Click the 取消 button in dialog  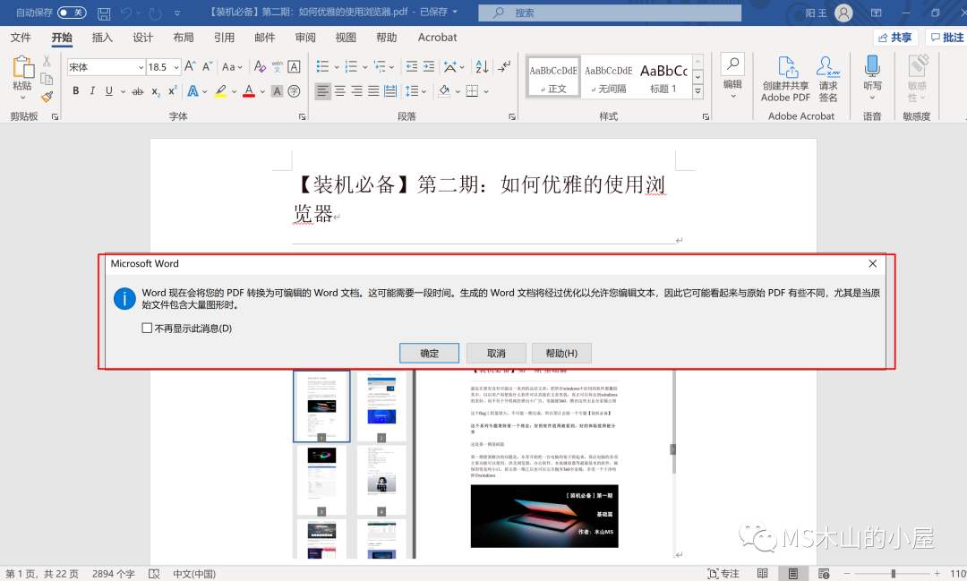(x=496, y=354)
